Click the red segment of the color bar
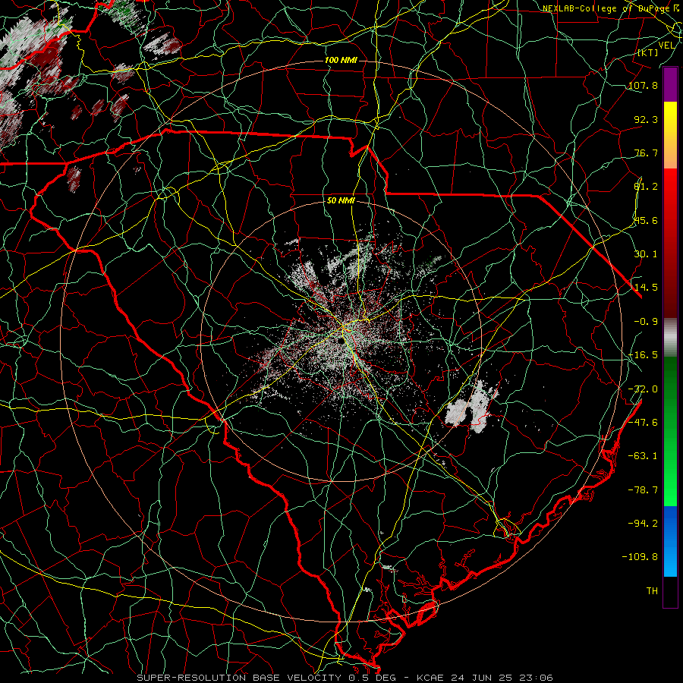This screenshot has width=683, height=683. (670, 243)
